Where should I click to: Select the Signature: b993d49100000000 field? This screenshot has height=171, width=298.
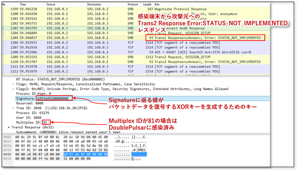(142, 98)
